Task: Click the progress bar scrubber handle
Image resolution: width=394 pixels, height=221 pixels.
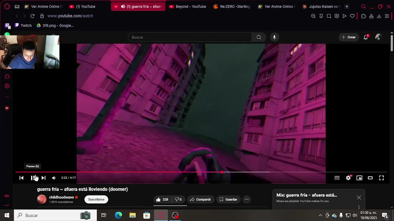Action: coord(222,172)
